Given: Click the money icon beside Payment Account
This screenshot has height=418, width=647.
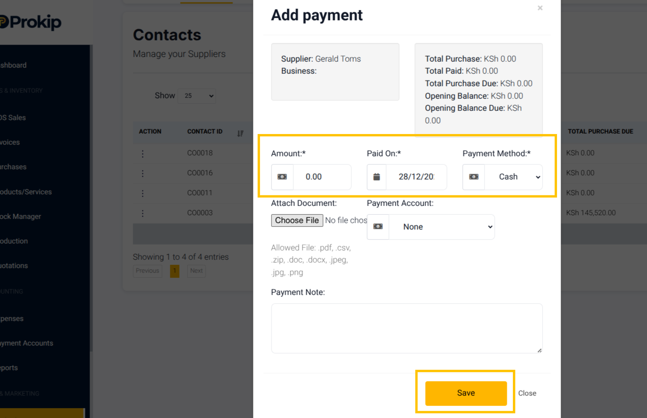Looking at the screenshot, I should (378, 226).
